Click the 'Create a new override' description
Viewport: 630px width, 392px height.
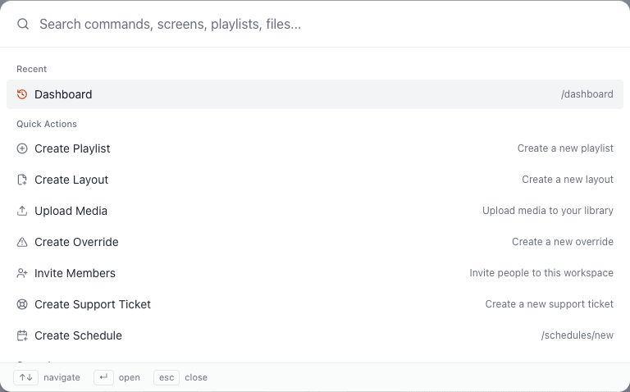click(x=563, y=241)
